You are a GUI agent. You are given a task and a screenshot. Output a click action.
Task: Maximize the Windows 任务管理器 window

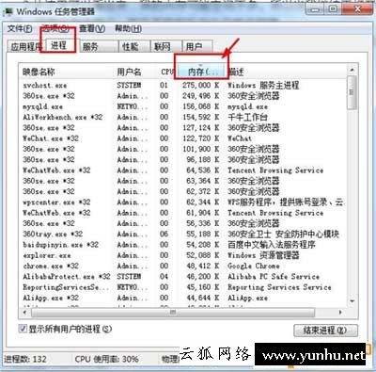[x=333, y=9]
